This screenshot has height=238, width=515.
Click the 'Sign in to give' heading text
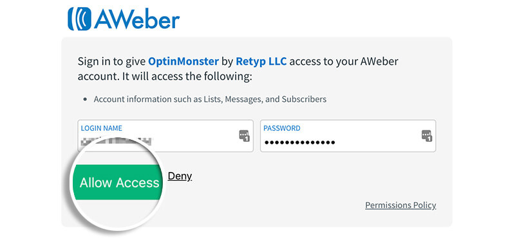111,62
